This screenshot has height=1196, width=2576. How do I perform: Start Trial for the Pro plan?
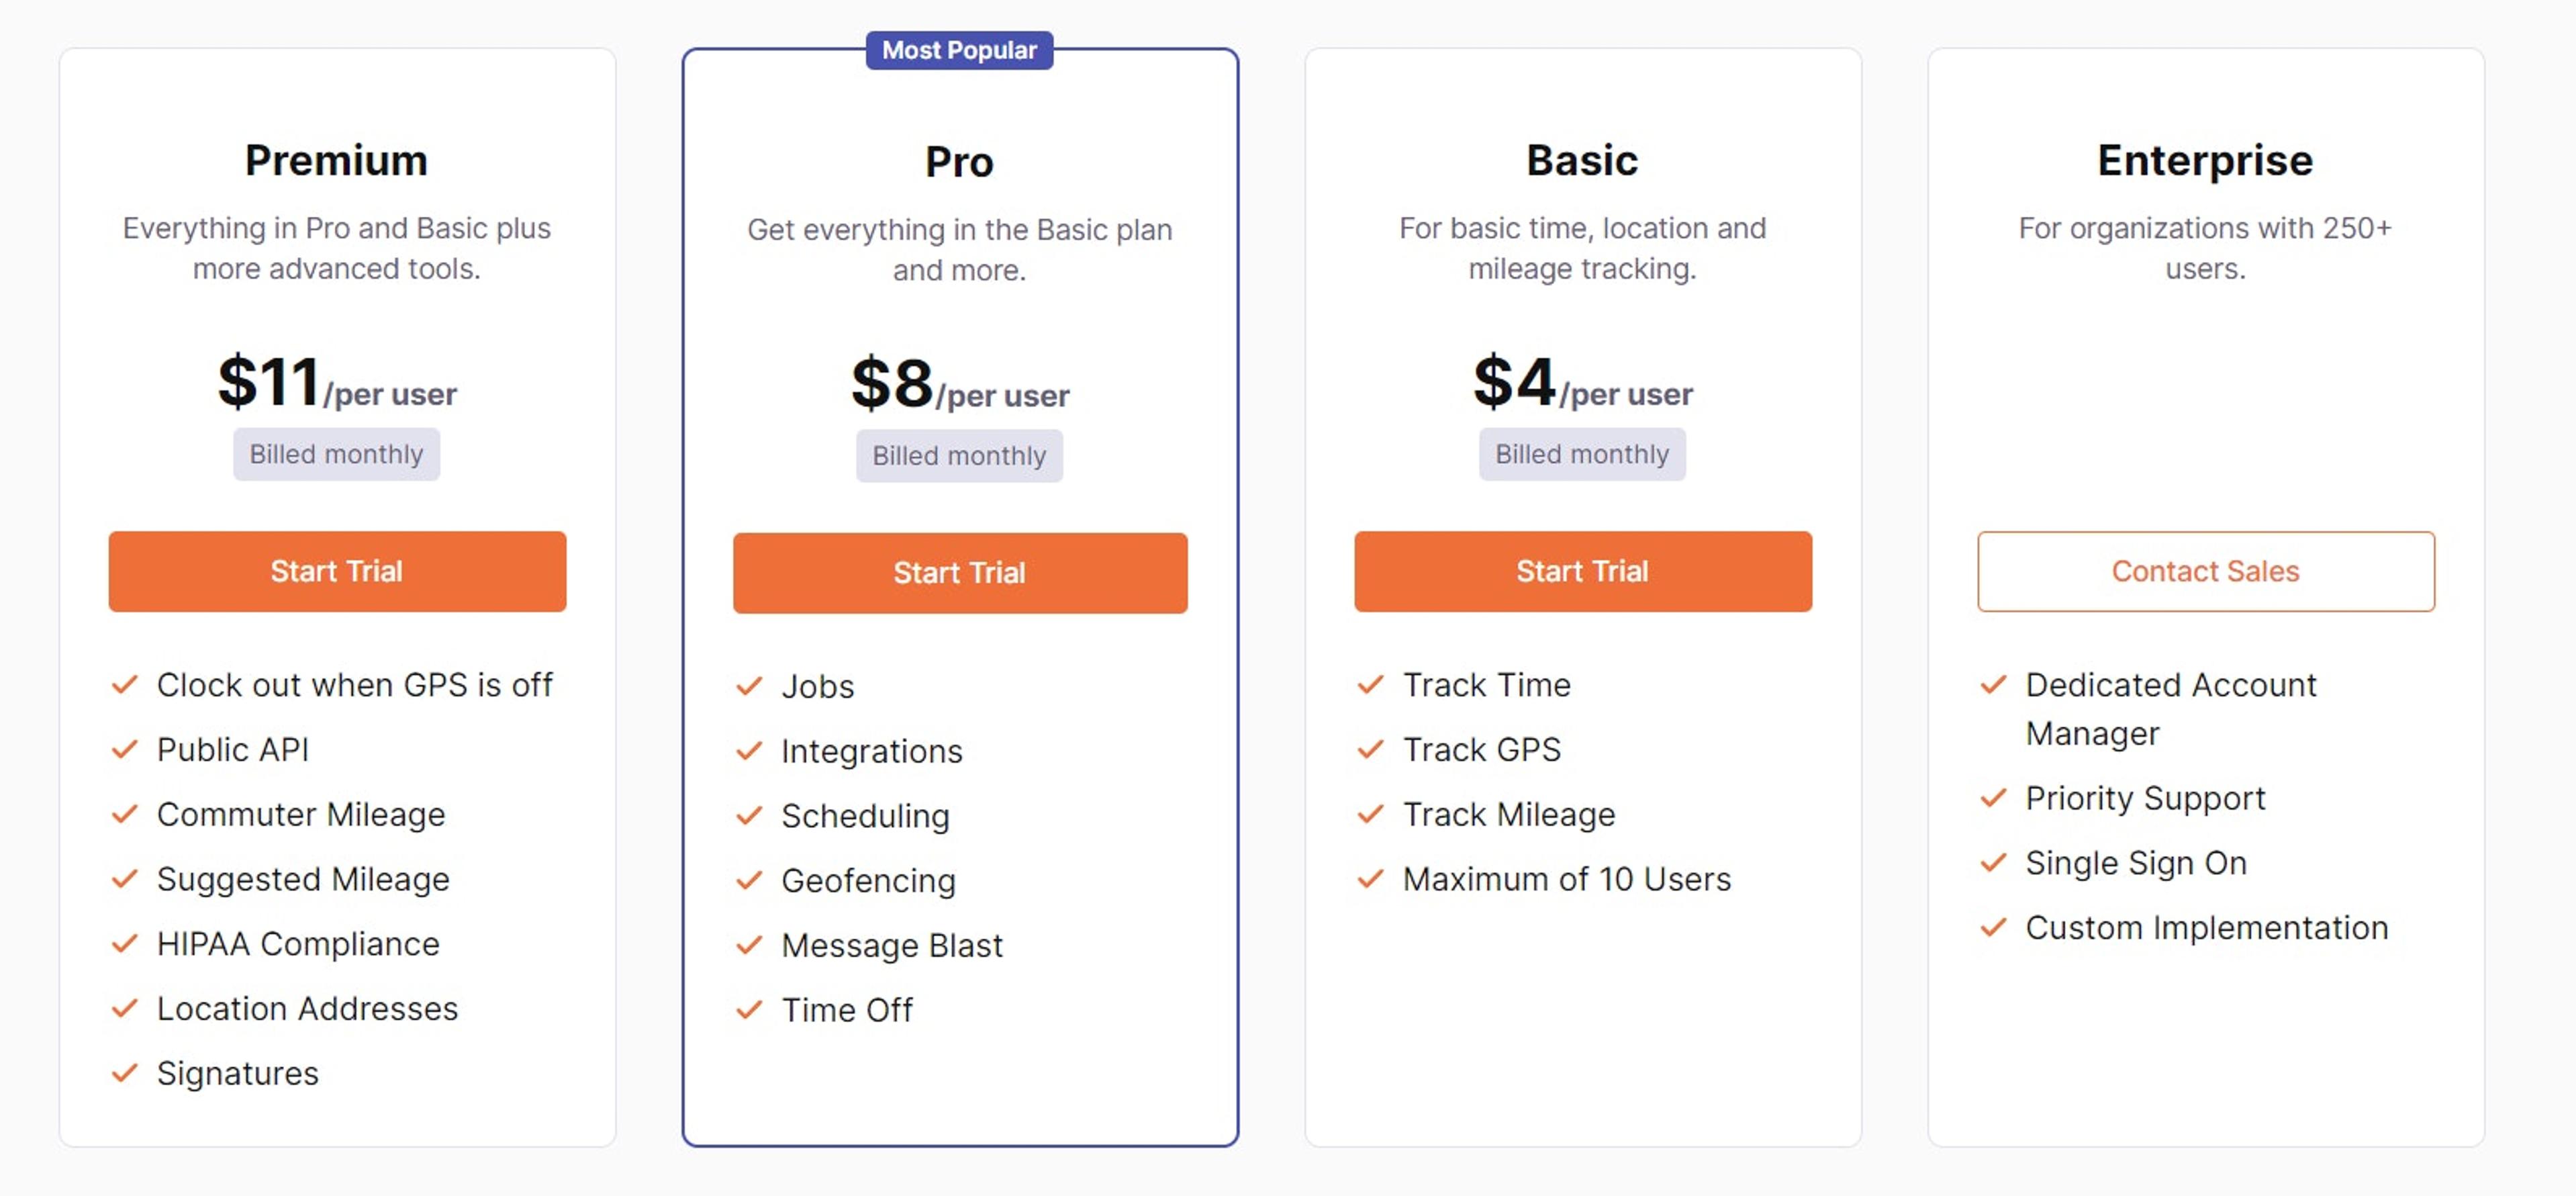(959, 572)
